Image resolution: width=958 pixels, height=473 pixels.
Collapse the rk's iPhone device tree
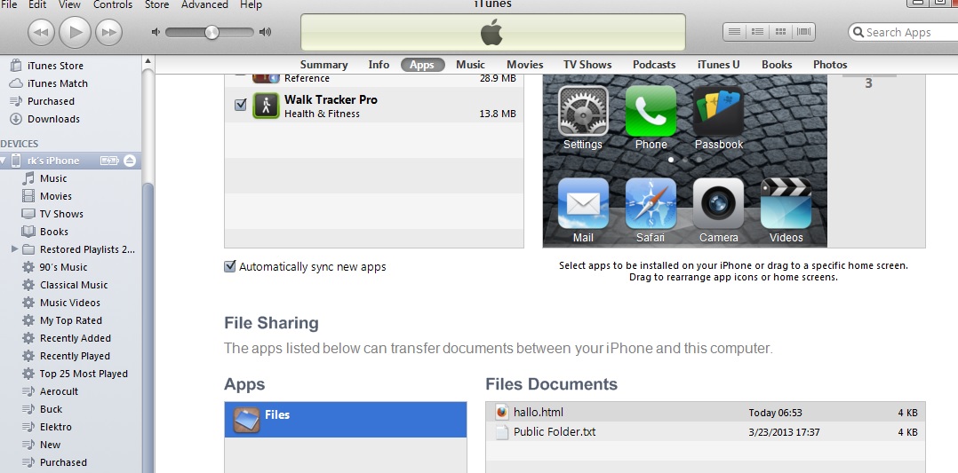pyautogui.click(x=3, y=162)
